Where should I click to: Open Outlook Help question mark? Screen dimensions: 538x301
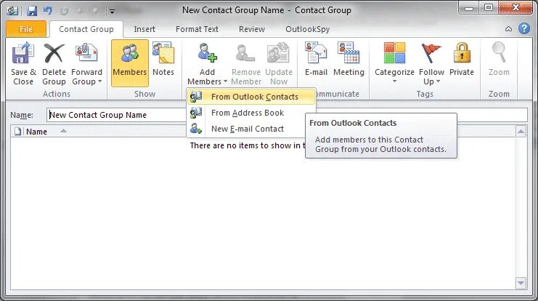coord(524,28)
